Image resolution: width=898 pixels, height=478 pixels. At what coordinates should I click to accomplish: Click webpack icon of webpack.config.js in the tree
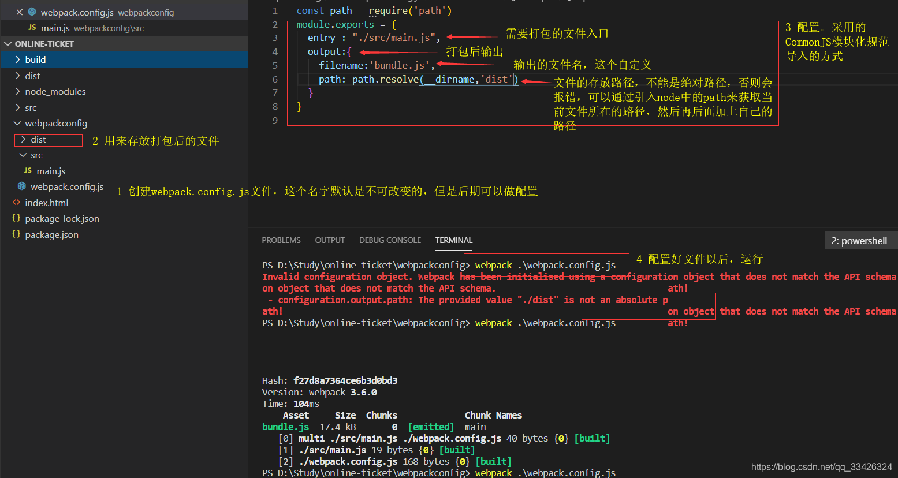coord(22,186)
